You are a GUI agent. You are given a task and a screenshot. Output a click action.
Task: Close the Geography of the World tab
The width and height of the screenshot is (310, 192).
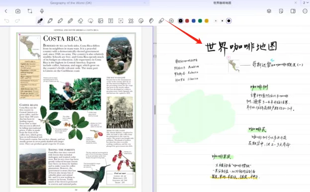(x=145, y=3)
